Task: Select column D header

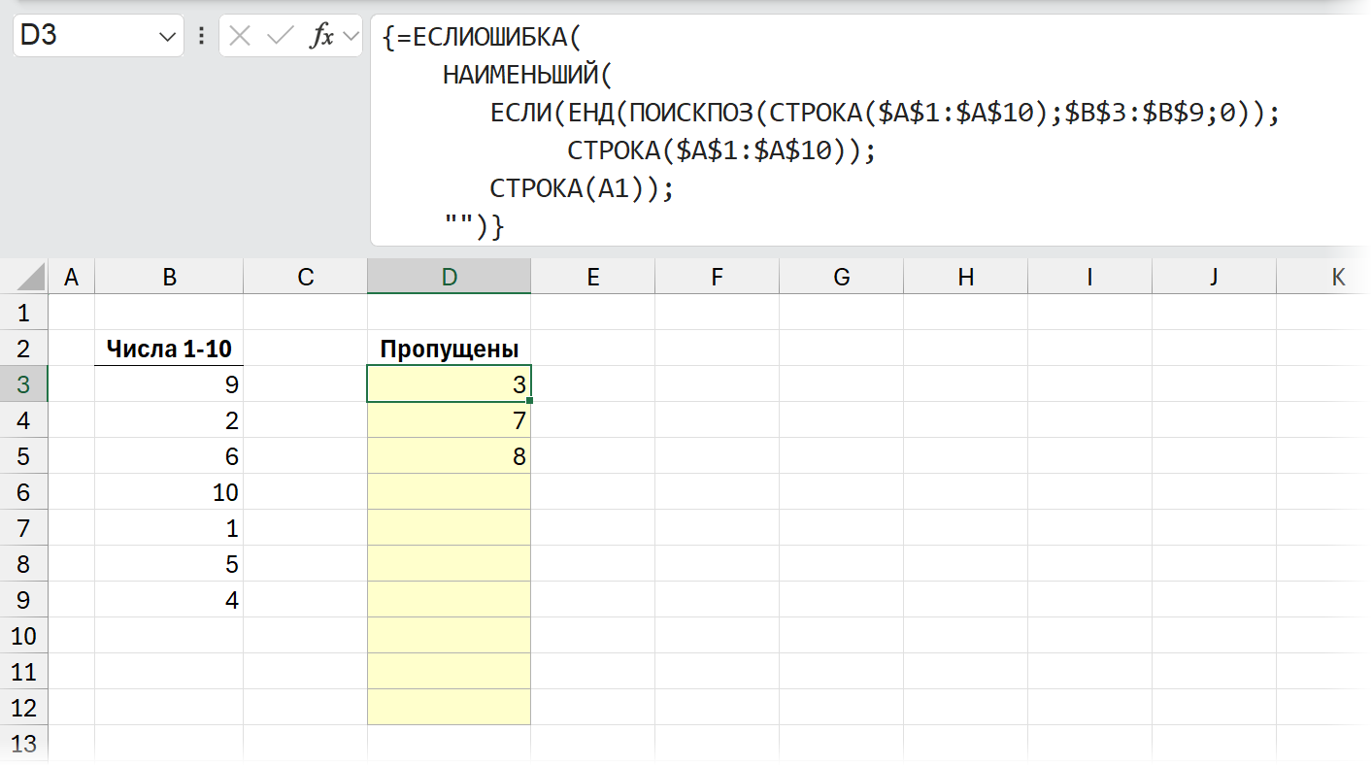Action: click(x=449, y=277)
